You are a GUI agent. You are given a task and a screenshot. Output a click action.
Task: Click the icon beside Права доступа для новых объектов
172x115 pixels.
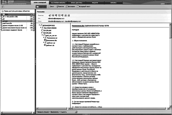point(3,11)
